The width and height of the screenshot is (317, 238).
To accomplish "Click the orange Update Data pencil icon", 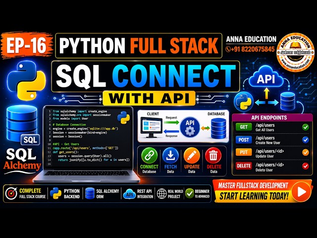I will coord(192,156).
